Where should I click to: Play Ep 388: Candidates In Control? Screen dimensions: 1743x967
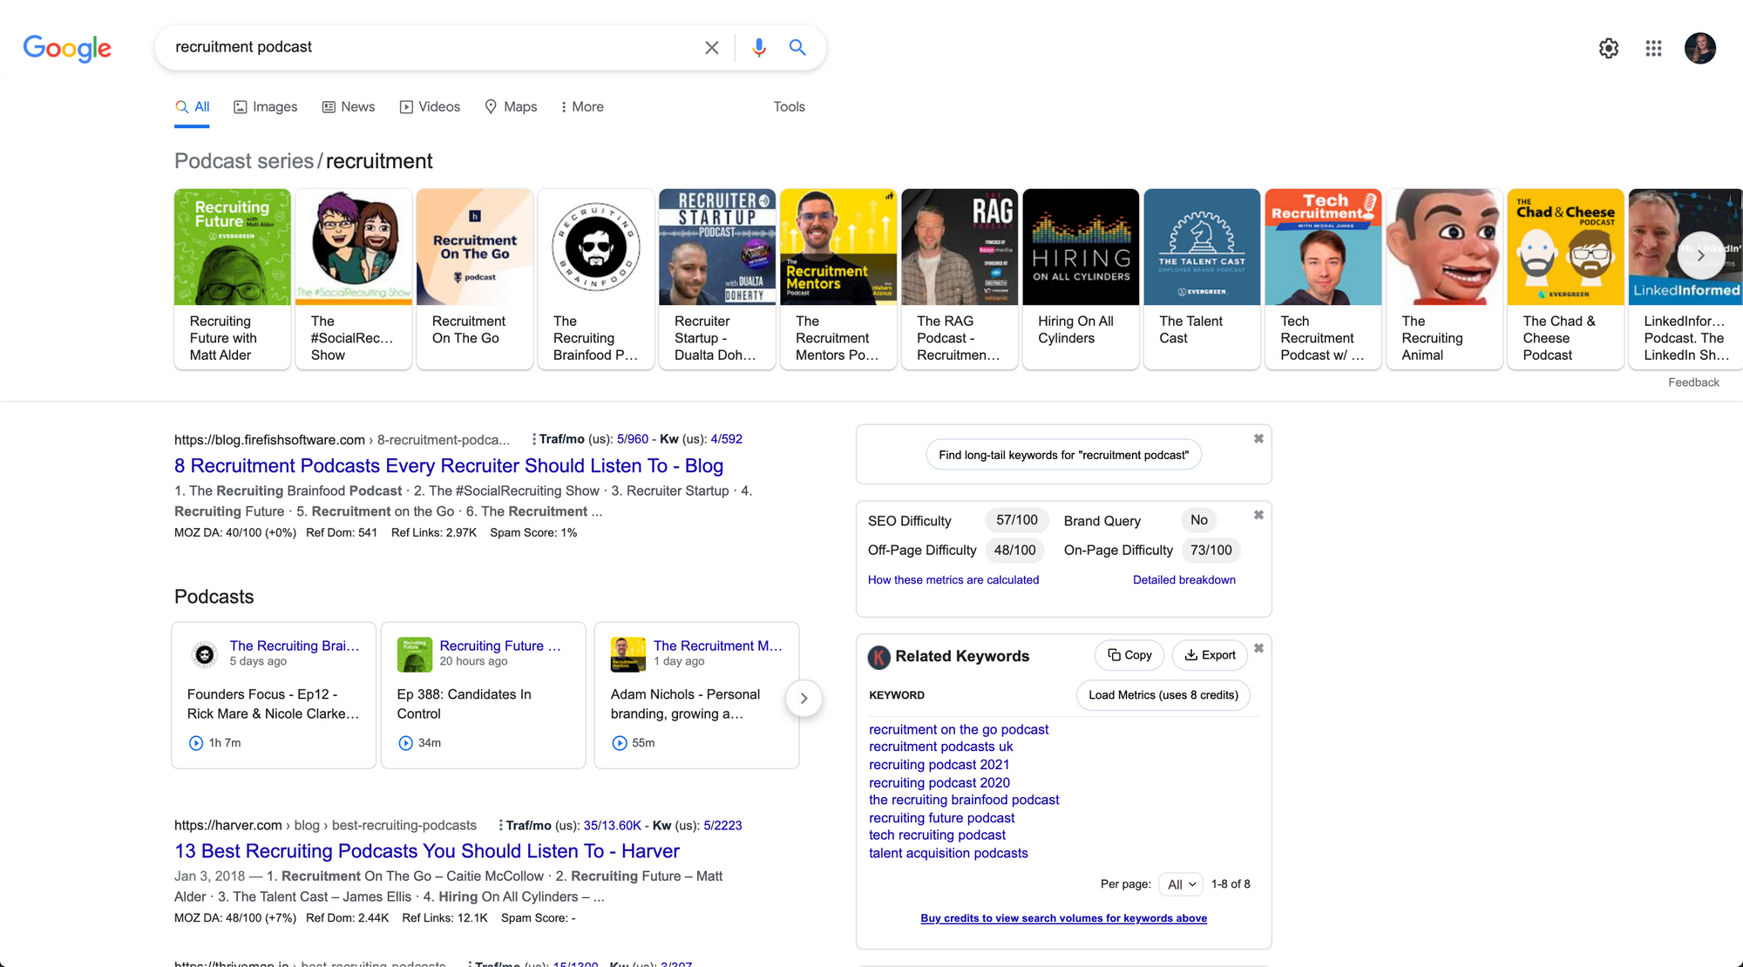click(405, 742)
